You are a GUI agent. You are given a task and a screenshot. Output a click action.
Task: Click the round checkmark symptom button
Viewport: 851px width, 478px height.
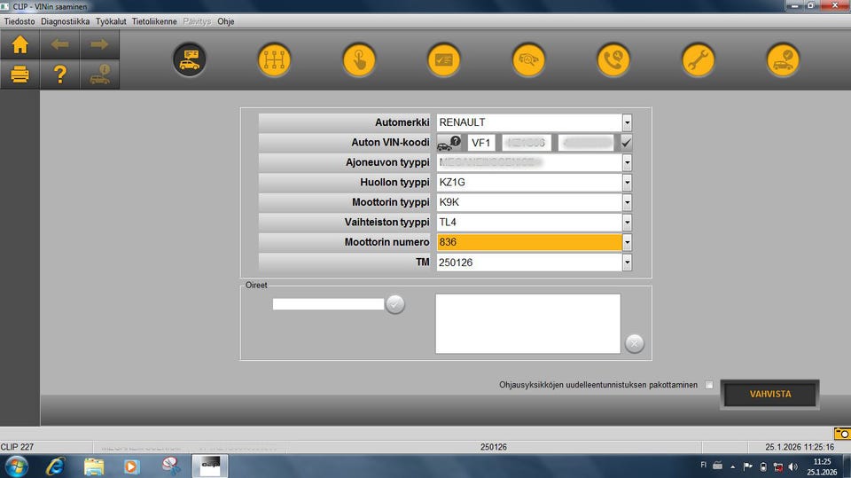pyautogui.click(x=395, y=304)
